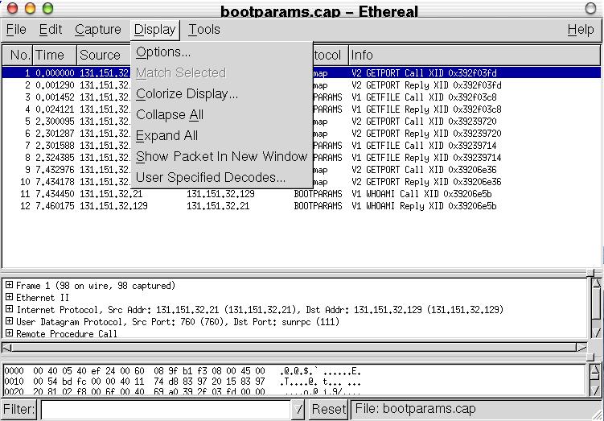Screen dimensions: 604x421
Task: Click the red close window button
Action: coord(13,8)
